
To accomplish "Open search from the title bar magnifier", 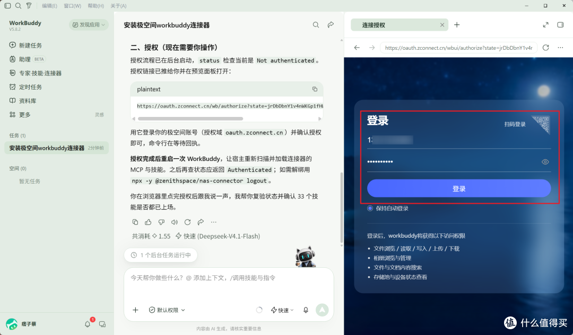I will tap(18, 6).
